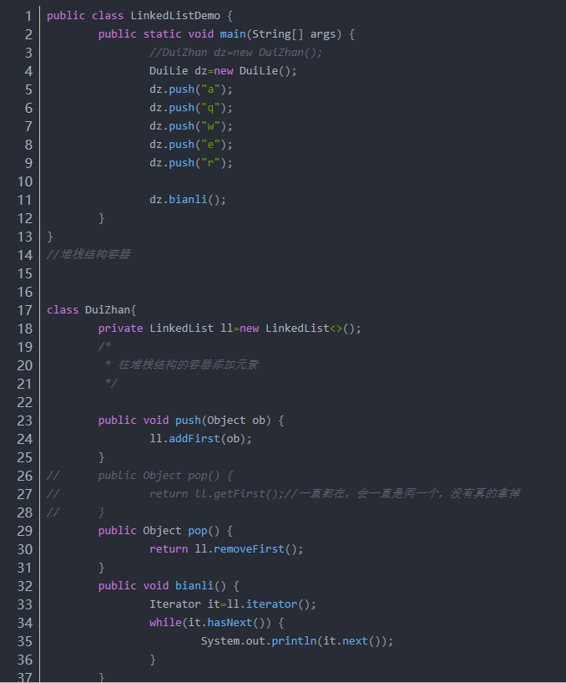Screen dimensions: 566x683
Task: Click line number 10 in the gutter
Action: point(25,181)
